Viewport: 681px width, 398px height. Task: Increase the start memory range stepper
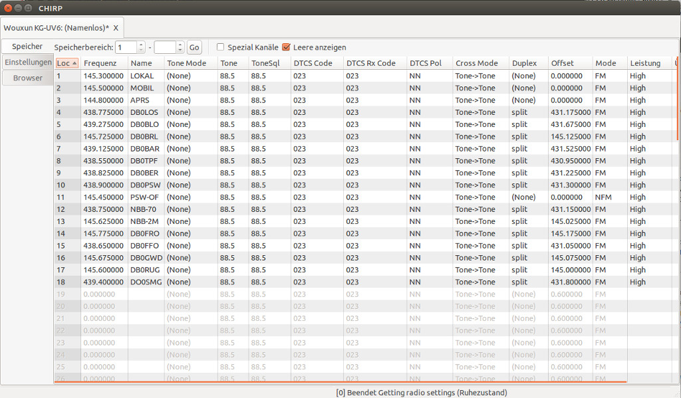141,45
